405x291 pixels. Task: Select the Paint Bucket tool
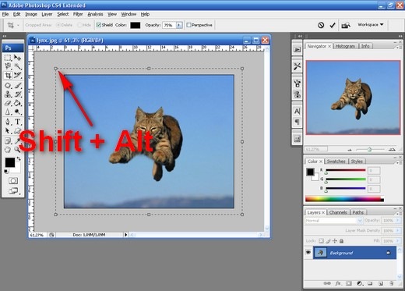[17, 103]
